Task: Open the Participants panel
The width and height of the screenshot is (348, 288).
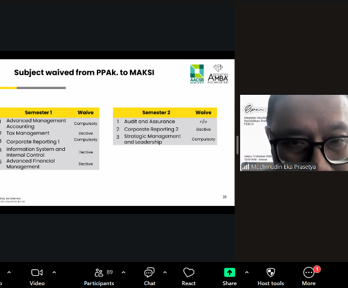Action: coord(98,273)
